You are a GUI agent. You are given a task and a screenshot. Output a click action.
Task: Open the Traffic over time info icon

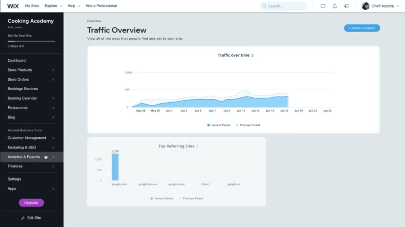click(x=253, y=55)
